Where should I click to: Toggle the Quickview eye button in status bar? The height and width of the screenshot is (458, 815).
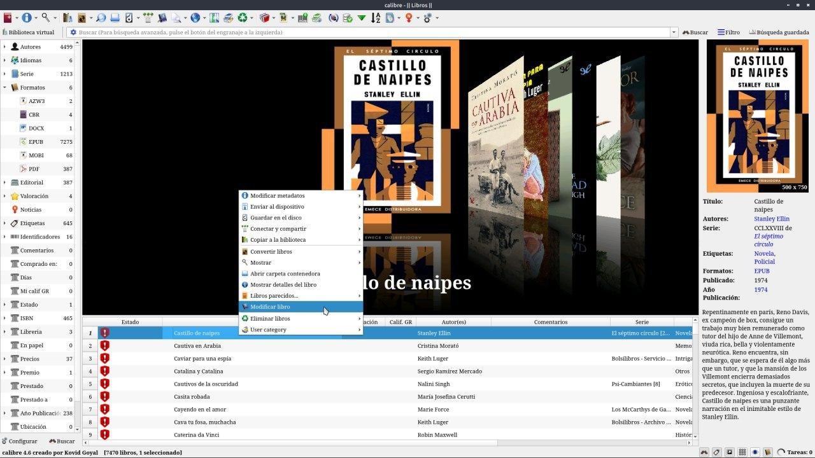755,452
